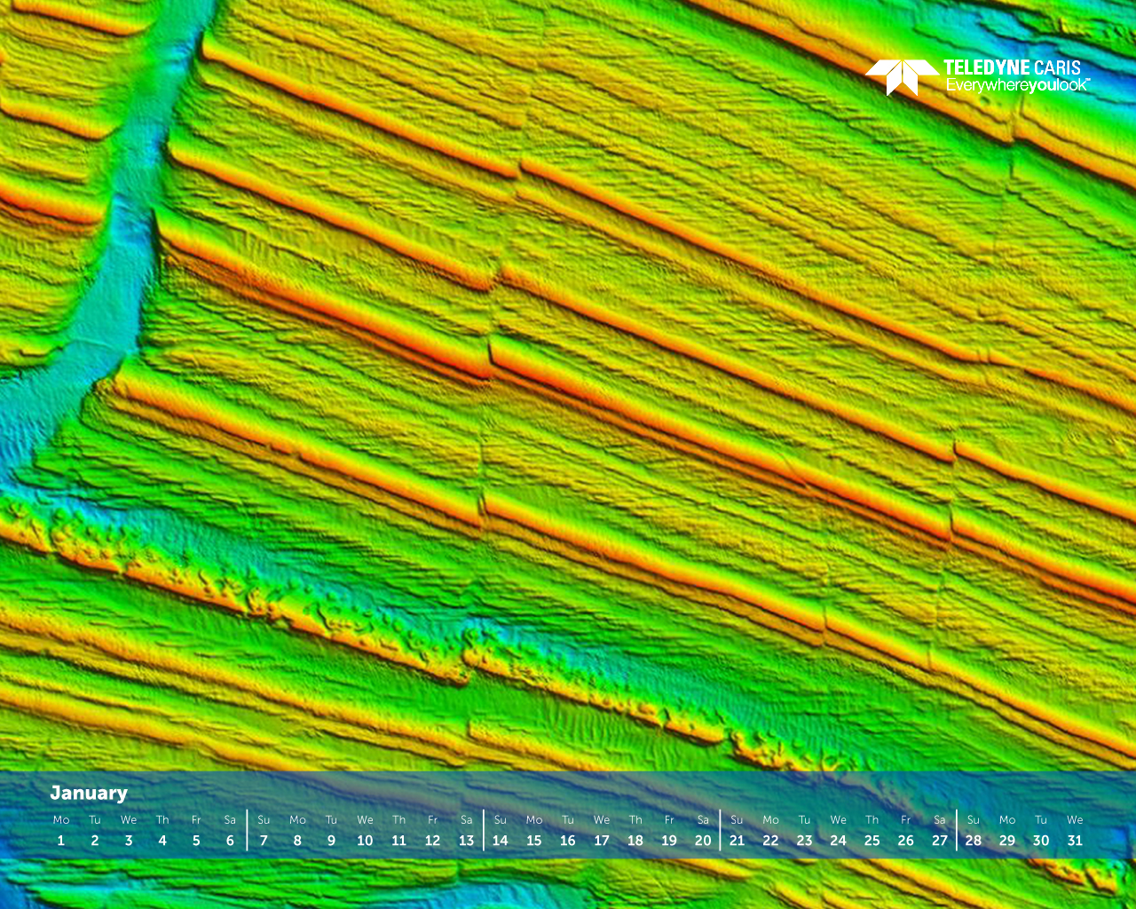Select date 23 in the calendar strip

point(804,840)
